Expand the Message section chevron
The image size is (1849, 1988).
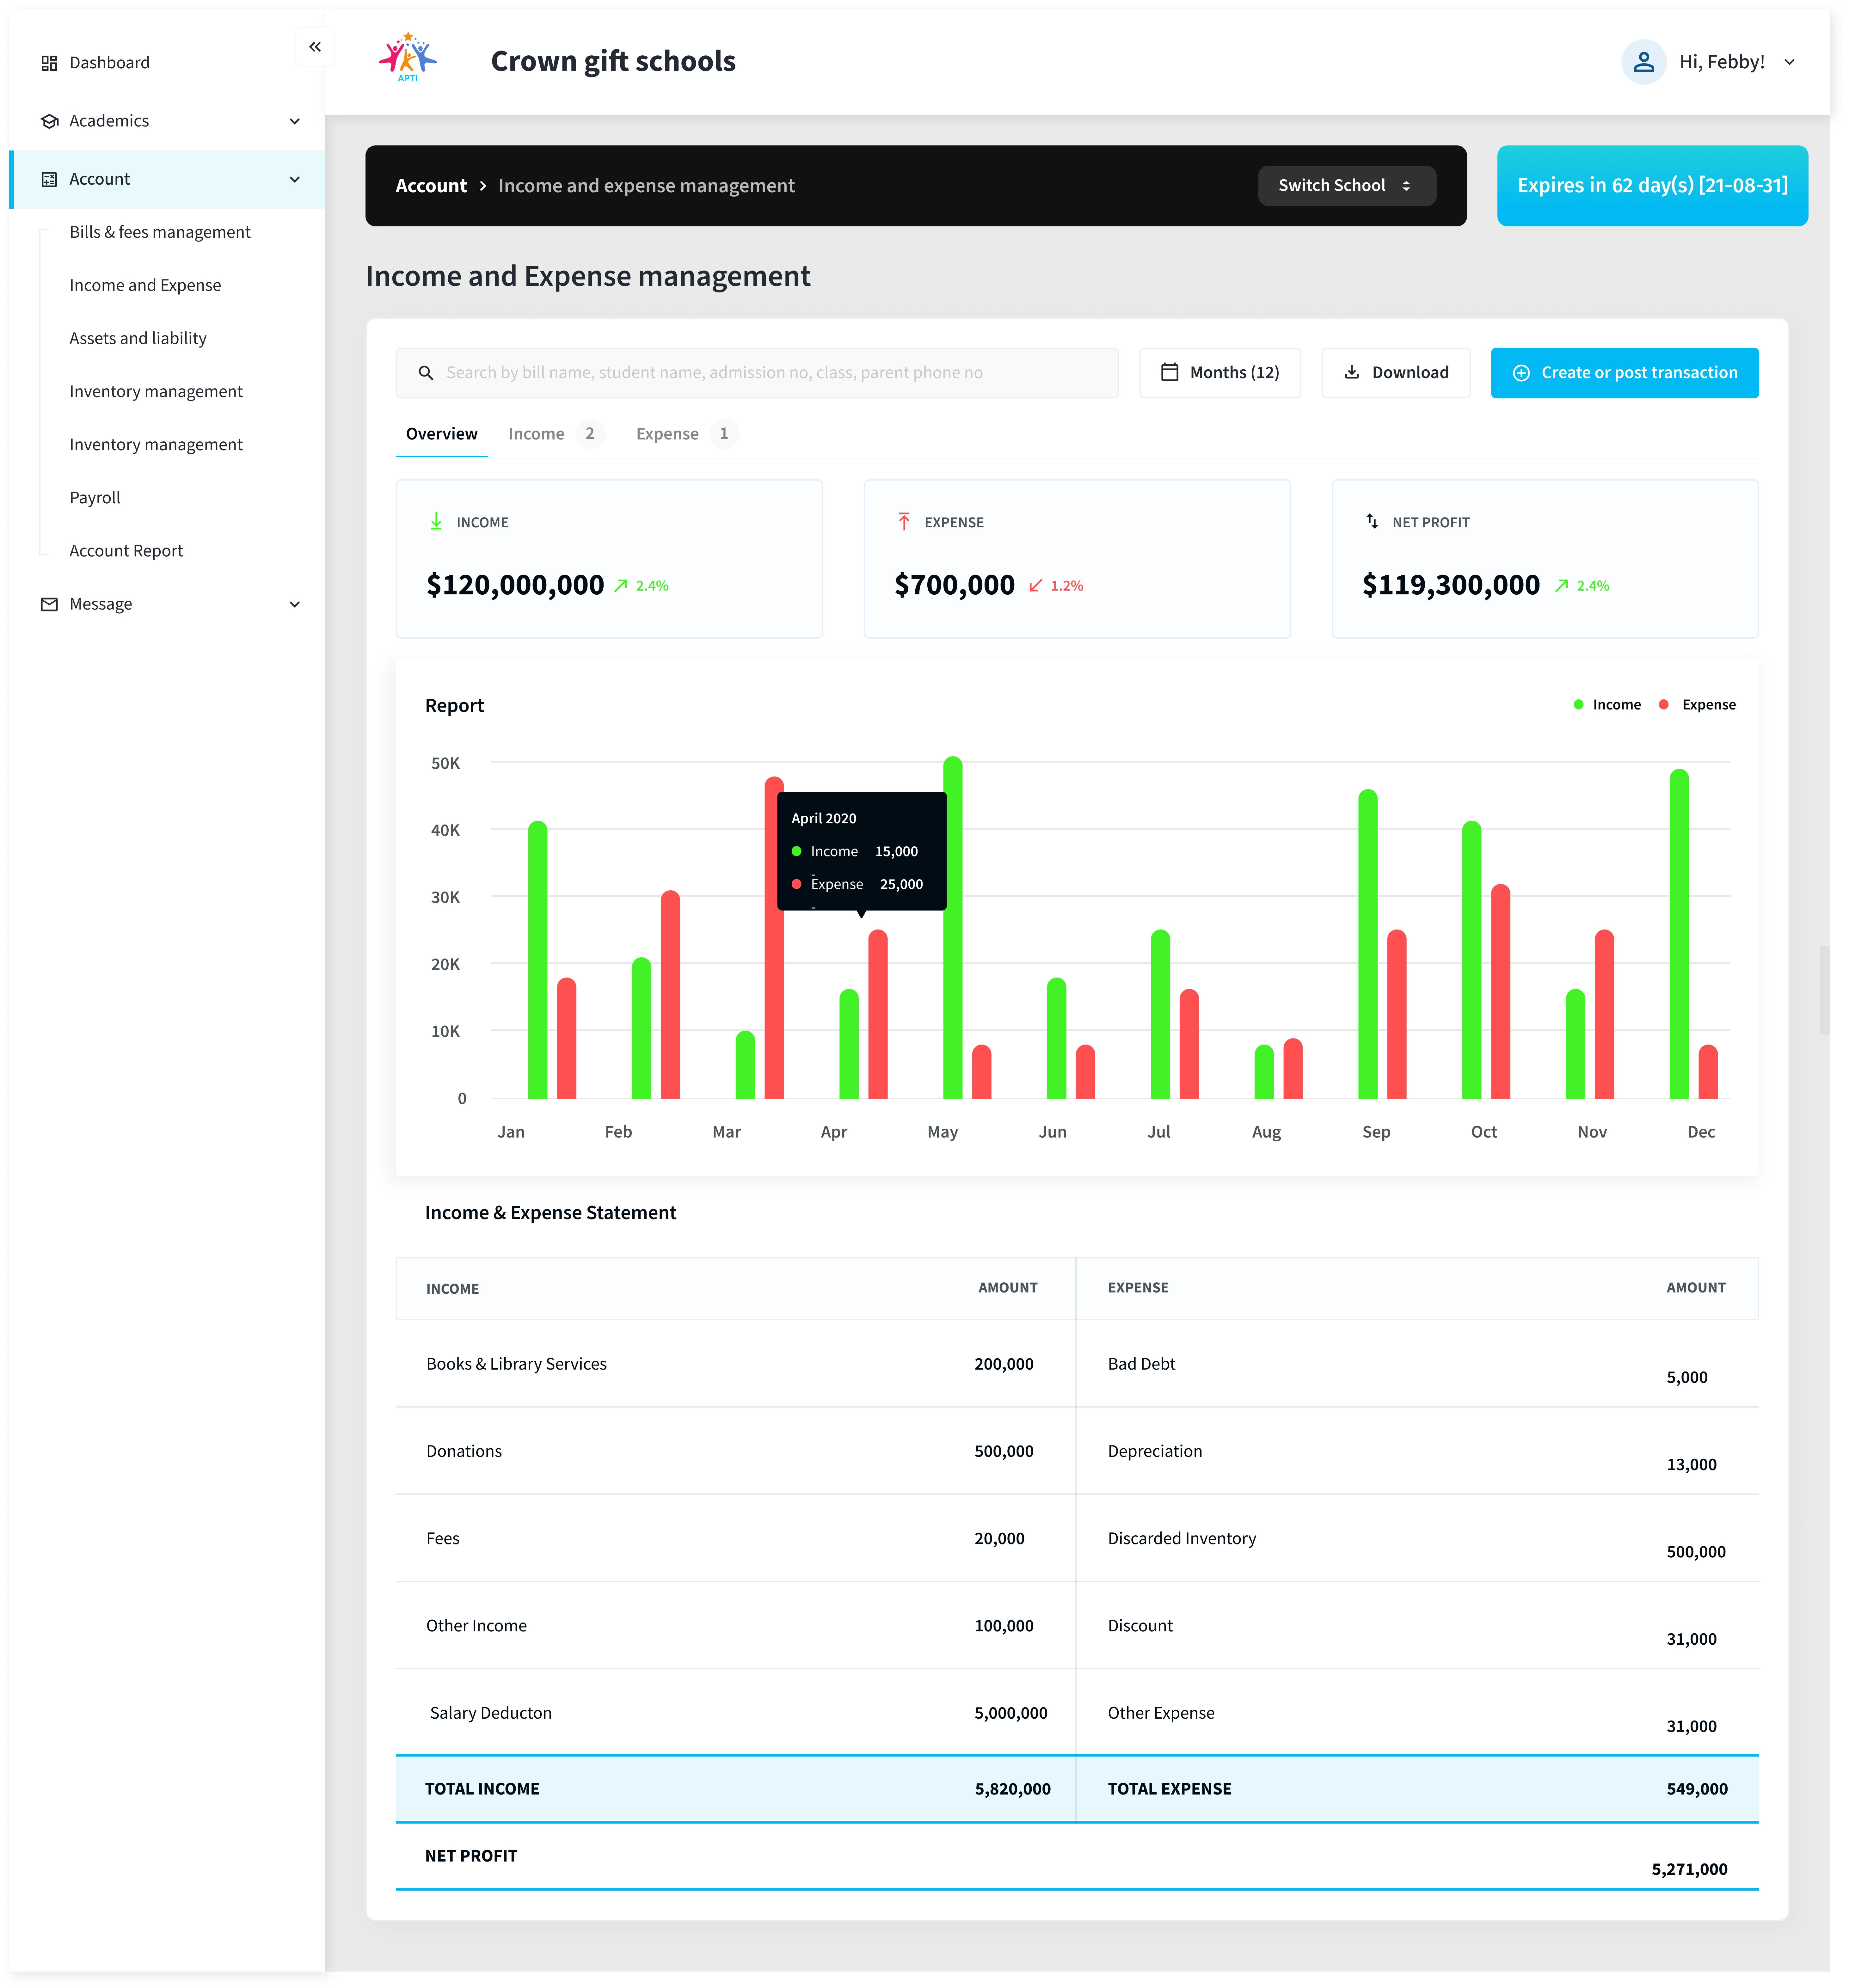(294, 604)
